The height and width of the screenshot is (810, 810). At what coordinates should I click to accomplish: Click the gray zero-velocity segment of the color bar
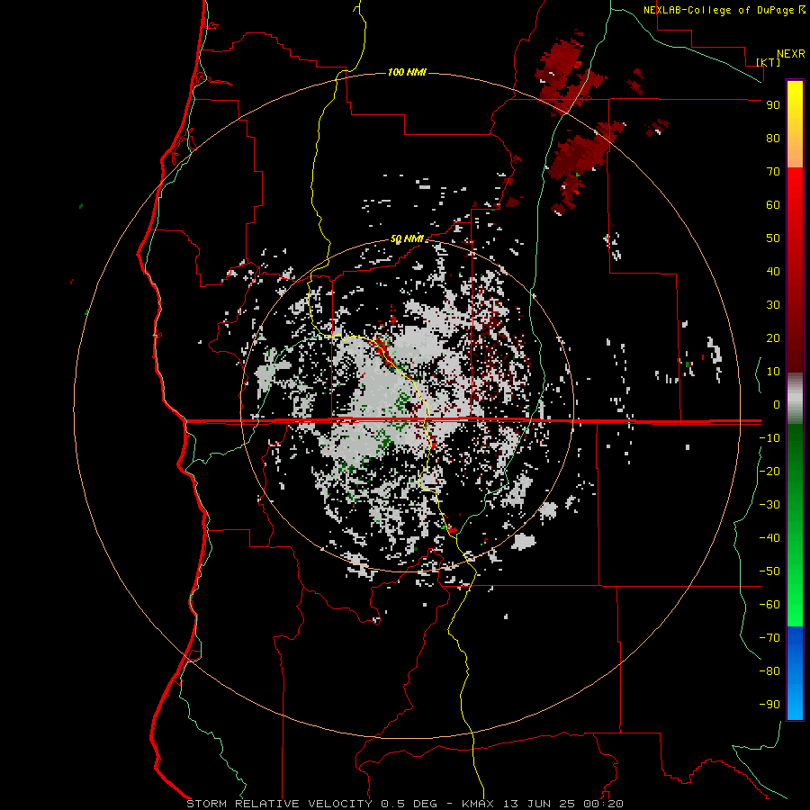pos(795,399)
